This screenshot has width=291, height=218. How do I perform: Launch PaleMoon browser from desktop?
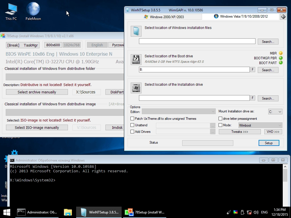pos(33,11)
